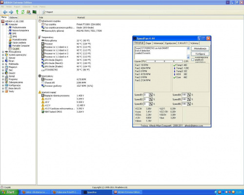Click the Back arrow in AIDA64 toolbar
Viewport: 244px width, 195px height.
click(x=5, y=12)
